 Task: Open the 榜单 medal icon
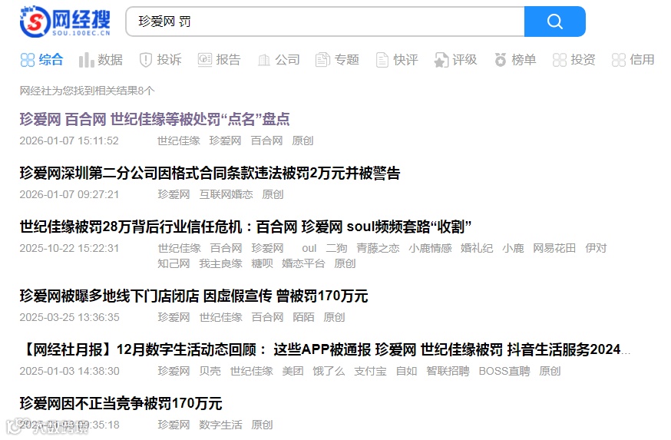501,60
